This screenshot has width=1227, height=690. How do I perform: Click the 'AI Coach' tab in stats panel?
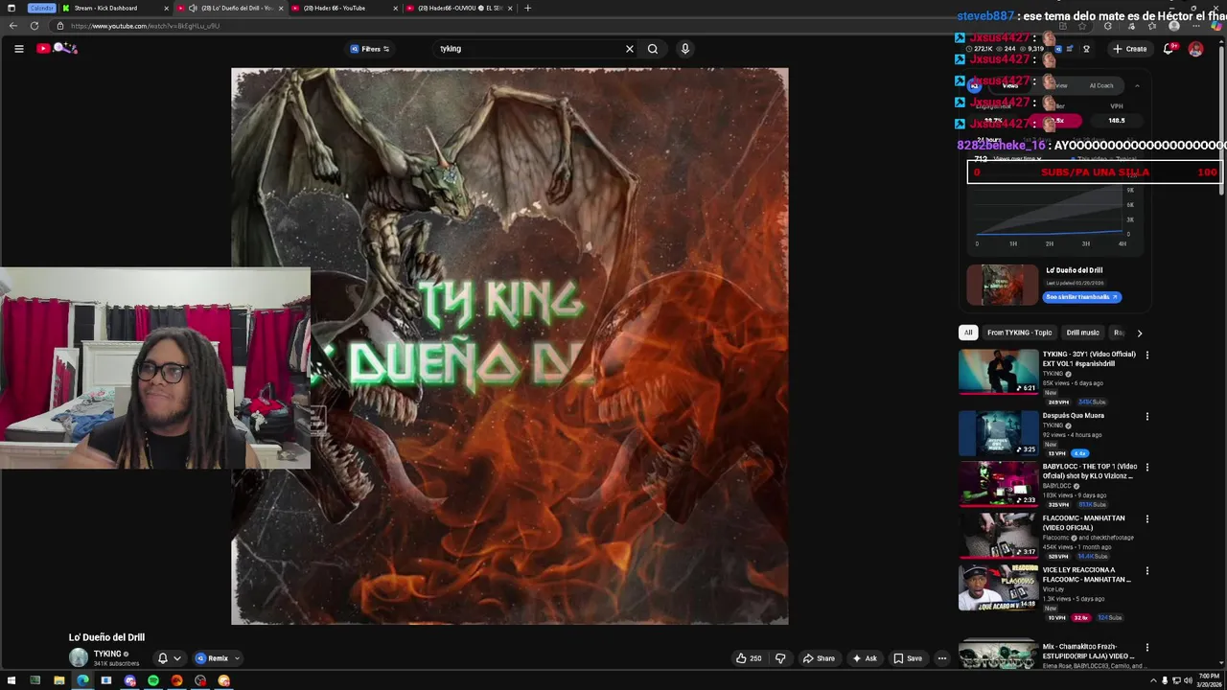1100,85
